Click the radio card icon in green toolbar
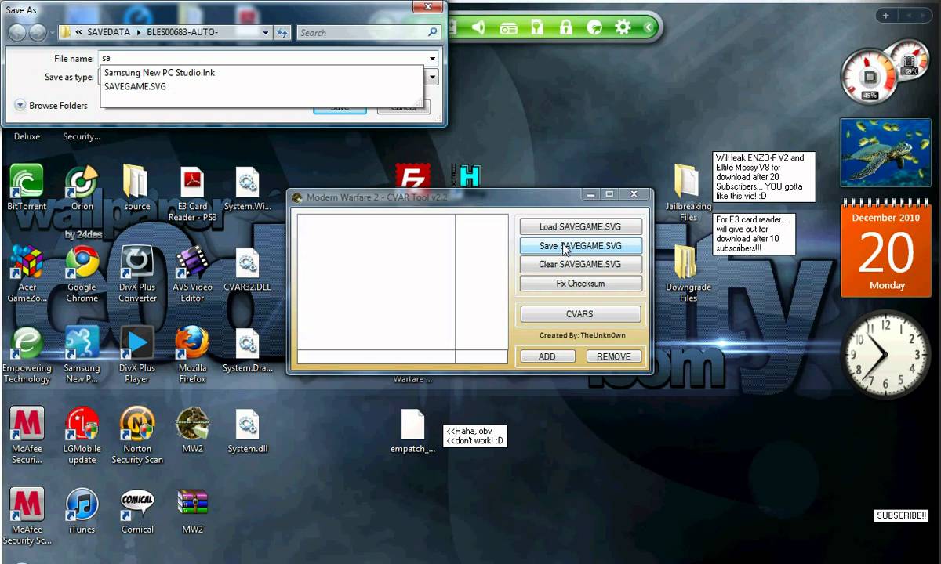Viewport: 941px width, 564px height. [508, 28]
